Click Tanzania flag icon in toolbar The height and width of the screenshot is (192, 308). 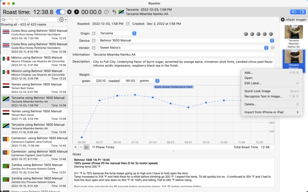pyautogui.click(x=121, y=12)
